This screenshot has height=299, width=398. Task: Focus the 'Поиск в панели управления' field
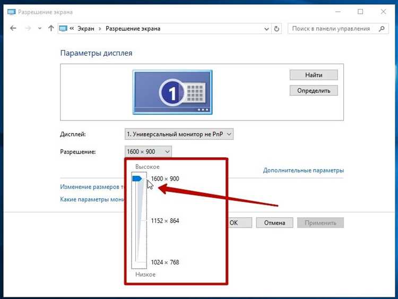point(338,29)
